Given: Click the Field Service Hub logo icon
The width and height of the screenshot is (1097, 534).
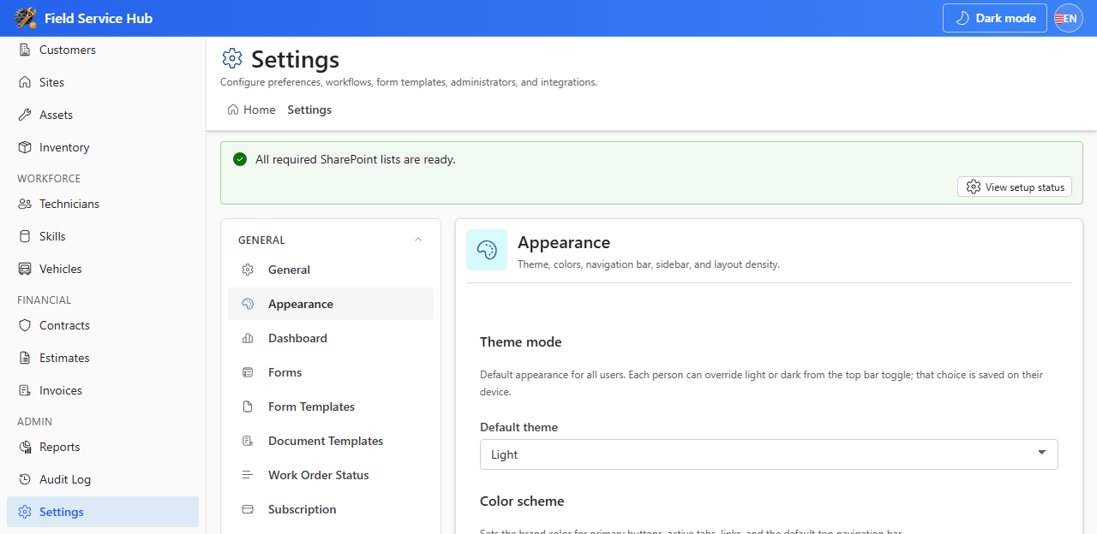Looking at the screenshot, I should pyautogui.click(x=26, y=18).
